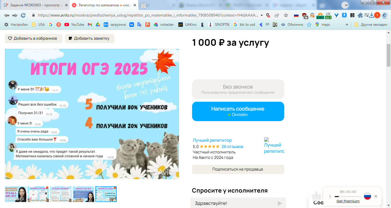Open the UAKino bookmark

coord(187,25)
